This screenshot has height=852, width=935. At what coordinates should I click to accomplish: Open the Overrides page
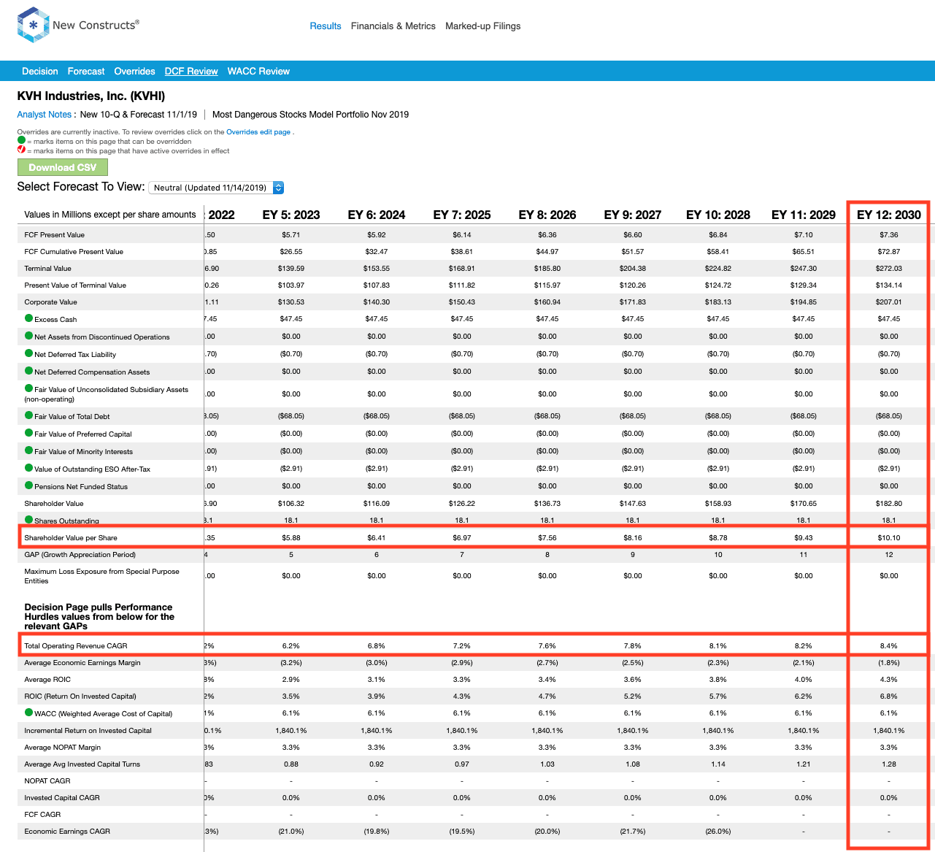click(x=134, y=72)
